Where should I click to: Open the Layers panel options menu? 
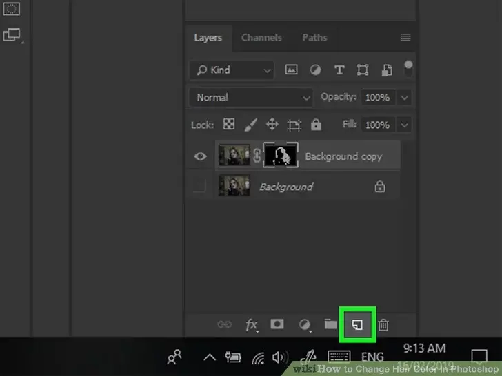click(x=405, y=38)
